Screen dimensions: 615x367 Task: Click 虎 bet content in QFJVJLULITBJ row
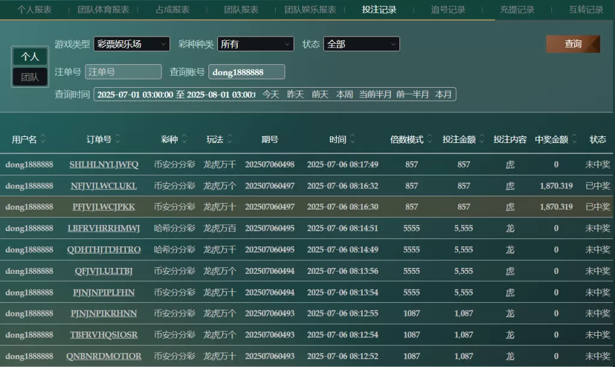510,271
